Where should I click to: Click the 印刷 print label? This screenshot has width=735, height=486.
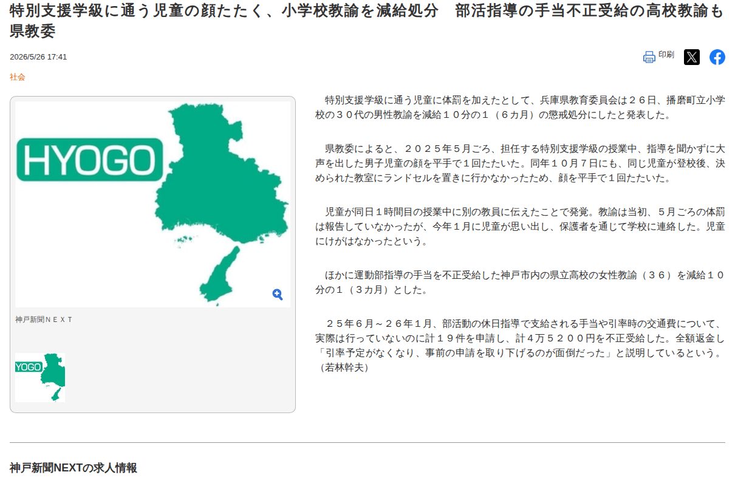666,55
